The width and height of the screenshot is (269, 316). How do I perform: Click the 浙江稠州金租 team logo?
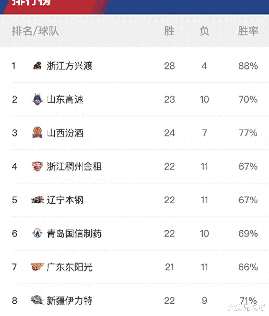(x=37, y=166)
